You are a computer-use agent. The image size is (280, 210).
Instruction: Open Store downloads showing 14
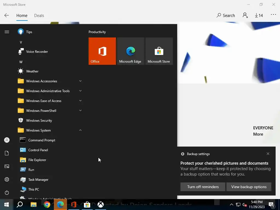point(259,16)
